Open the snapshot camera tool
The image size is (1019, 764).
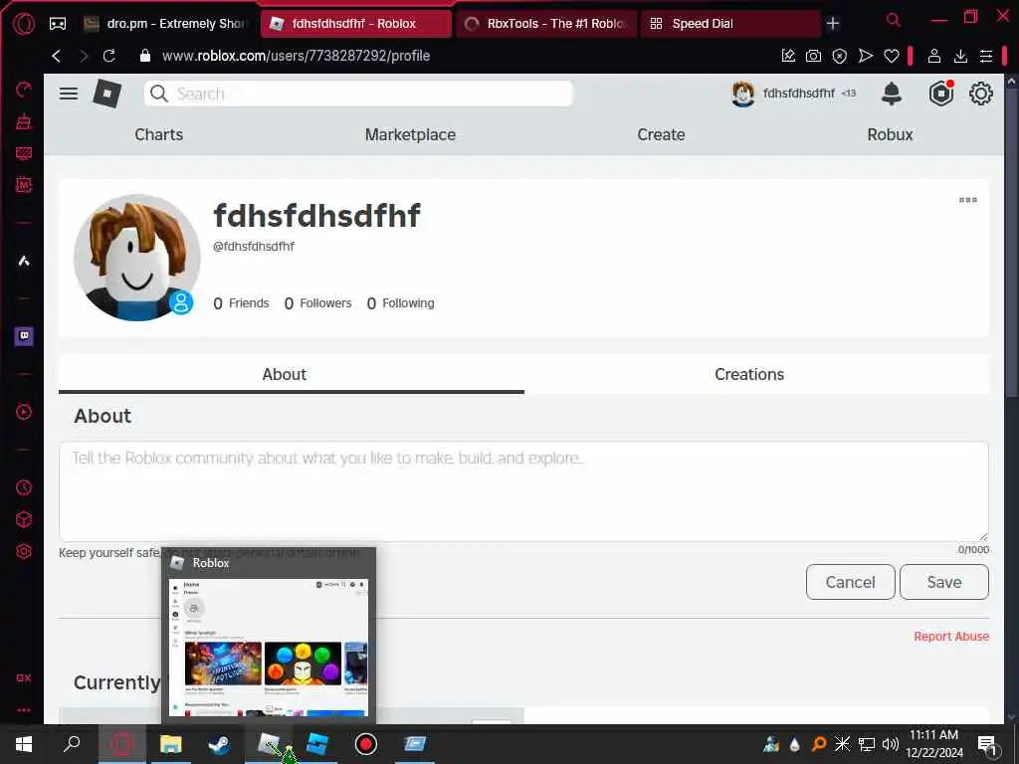(813, 56)
